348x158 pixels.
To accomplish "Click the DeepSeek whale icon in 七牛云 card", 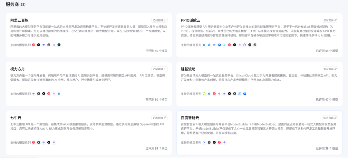I will pyautogui.click(x=44, y=143).
